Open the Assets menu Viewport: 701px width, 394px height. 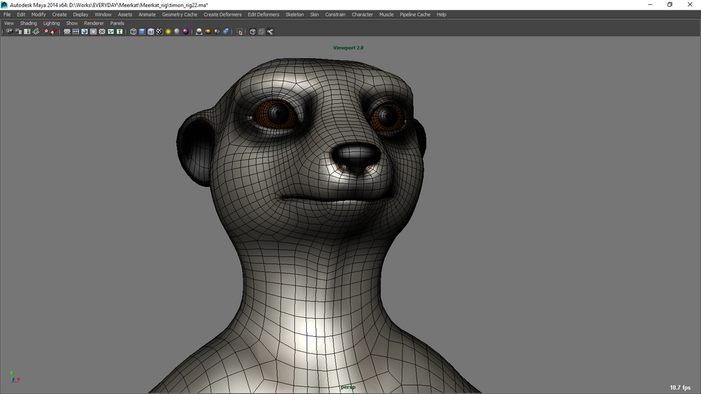click(x=125, y=14)
